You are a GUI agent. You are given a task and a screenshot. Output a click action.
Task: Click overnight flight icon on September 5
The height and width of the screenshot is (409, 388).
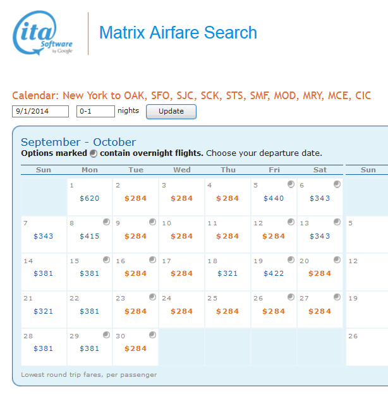coord(291,184)
